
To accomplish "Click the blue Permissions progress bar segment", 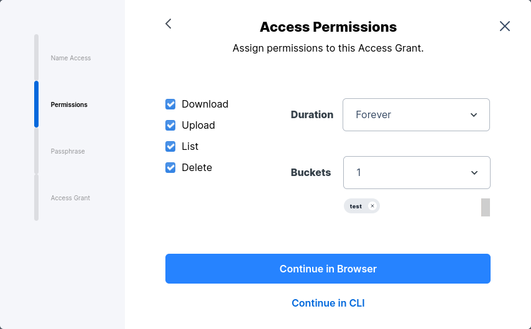I will coord(36,104).
